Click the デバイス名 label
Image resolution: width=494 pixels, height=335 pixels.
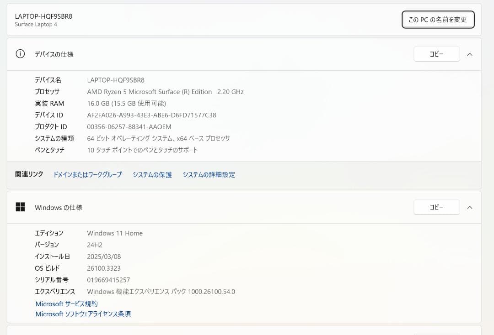click(48, 80)
